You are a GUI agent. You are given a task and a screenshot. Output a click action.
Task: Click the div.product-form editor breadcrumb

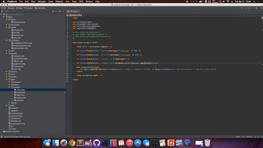click(74, 15)
